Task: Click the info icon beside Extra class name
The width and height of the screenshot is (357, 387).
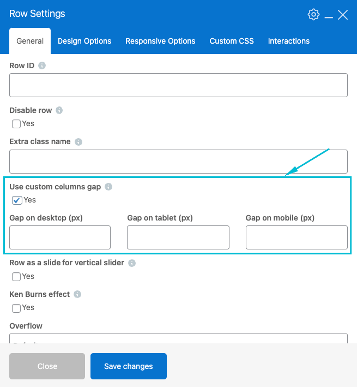Action: coord(78,142)
